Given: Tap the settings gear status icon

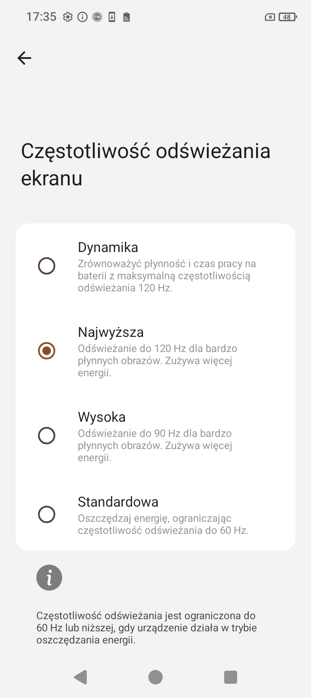Looking at the screenshot, I should pyautogui.click(x=68, y=17).
